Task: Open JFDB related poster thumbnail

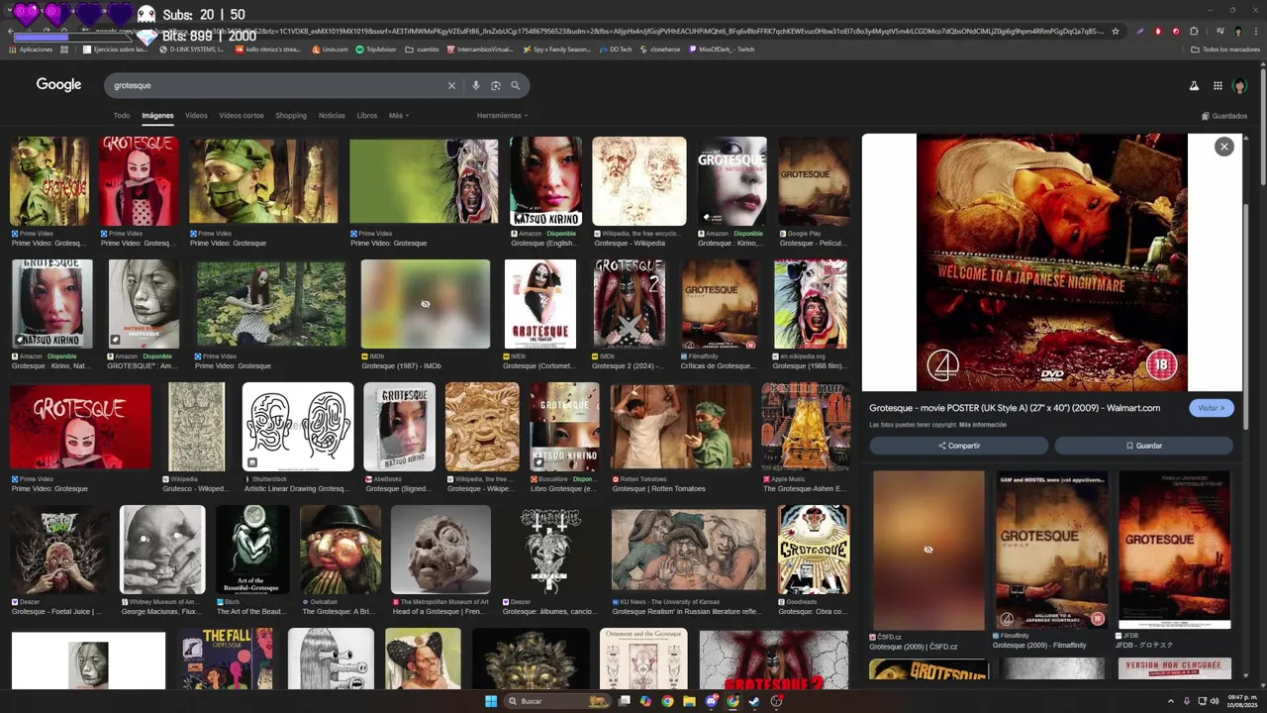Action: point(1175,550)
